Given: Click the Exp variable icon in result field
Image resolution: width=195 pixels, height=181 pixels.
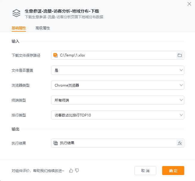Looking at the screenshot, I should tap(56, 143).
